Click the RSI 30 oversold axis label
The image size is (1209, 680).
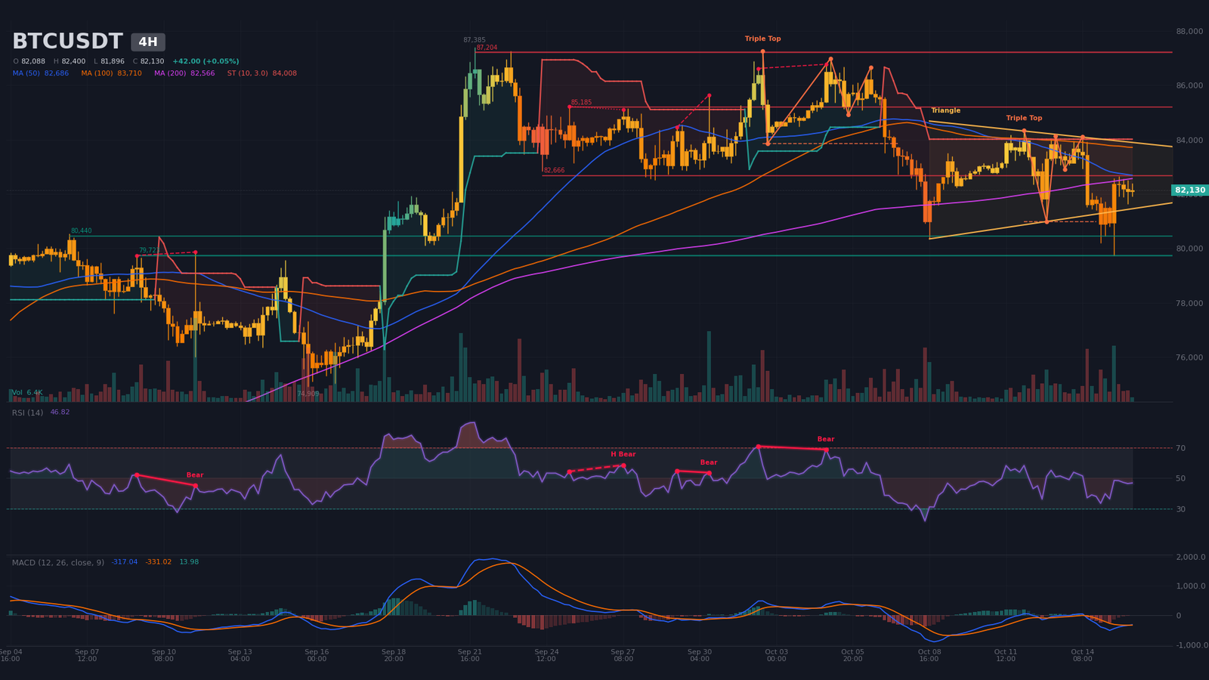pyautogui.click(x=1180, y=509)
